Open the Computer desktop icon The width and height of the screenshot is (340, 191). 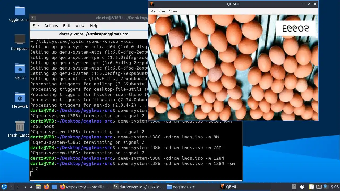tap(20, 39)
